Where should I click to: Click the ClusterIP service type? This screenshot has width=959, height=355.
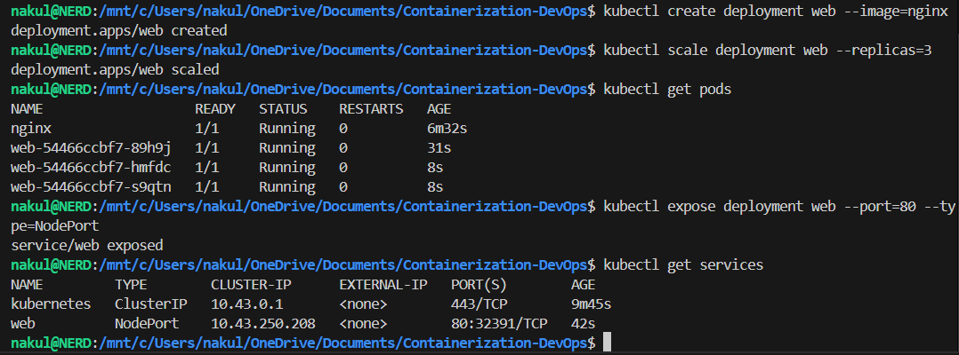[151, 304]
